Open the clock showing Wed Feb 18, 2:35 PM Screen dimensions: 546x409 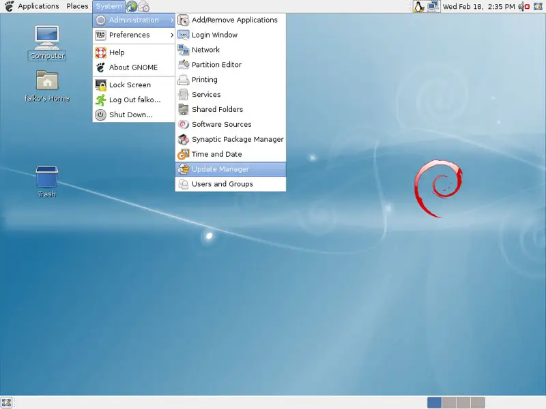click(478, 7)
